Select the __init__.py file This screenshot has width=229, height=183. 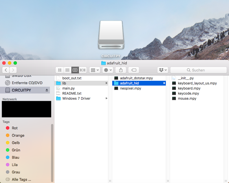197,78
